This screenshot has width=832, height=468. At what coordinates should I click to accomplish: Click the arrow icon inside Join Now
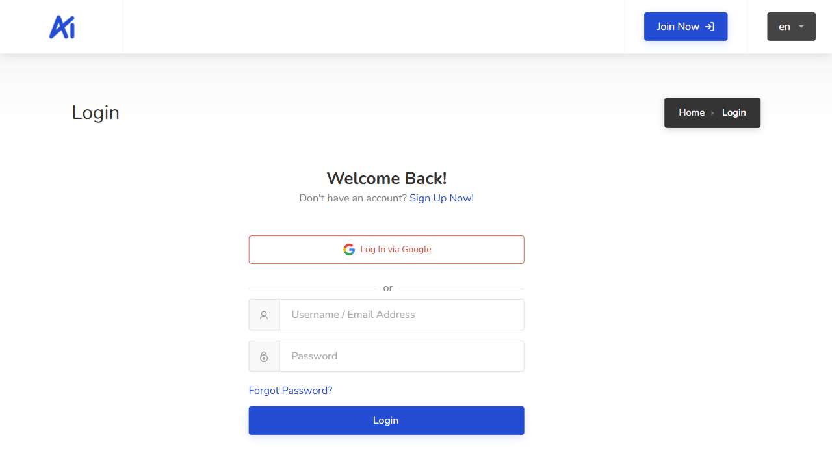(x=710, y=27)
